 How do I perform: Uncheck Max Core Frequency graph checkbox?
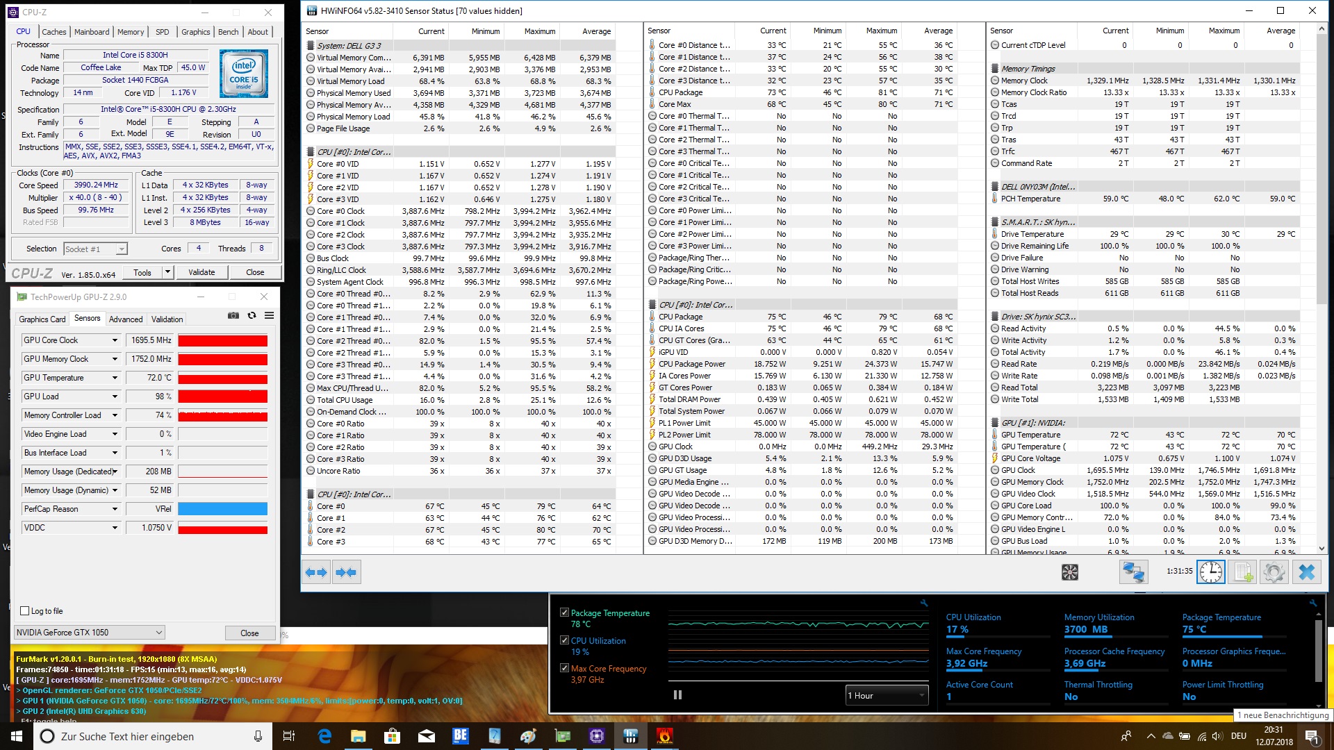[x=565, y=668]
